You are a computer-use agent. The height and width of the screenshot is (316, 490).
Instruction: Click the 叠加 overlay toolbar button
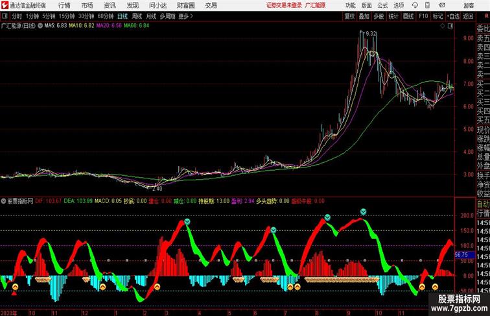pyautogui.click(x=364, y=16)
